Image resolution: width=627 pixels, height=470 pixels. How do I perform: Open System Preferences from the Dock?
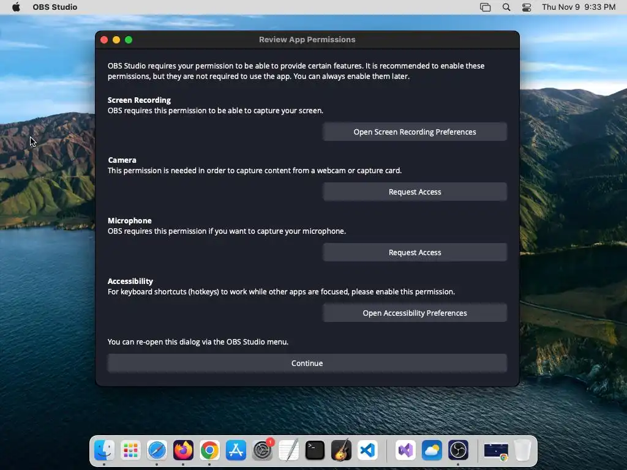262,450
